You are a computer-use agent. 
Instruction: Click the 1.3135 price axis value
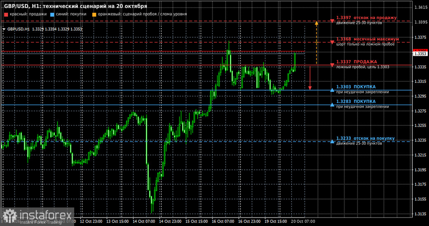click(x=420, y=214)
